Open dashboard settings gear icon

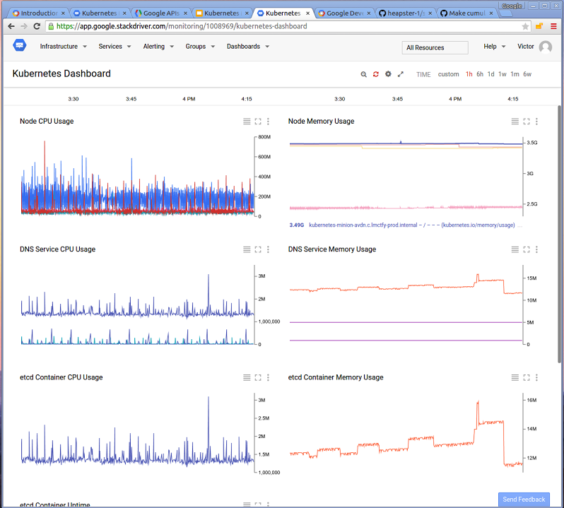coord(388,74)
